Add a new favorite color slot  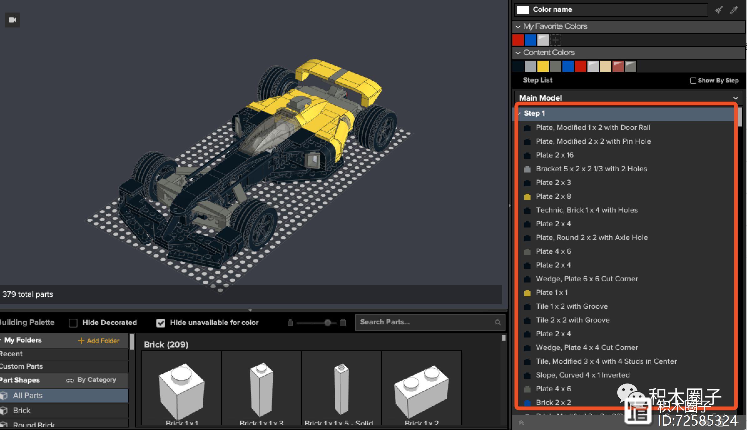(555, 40)
